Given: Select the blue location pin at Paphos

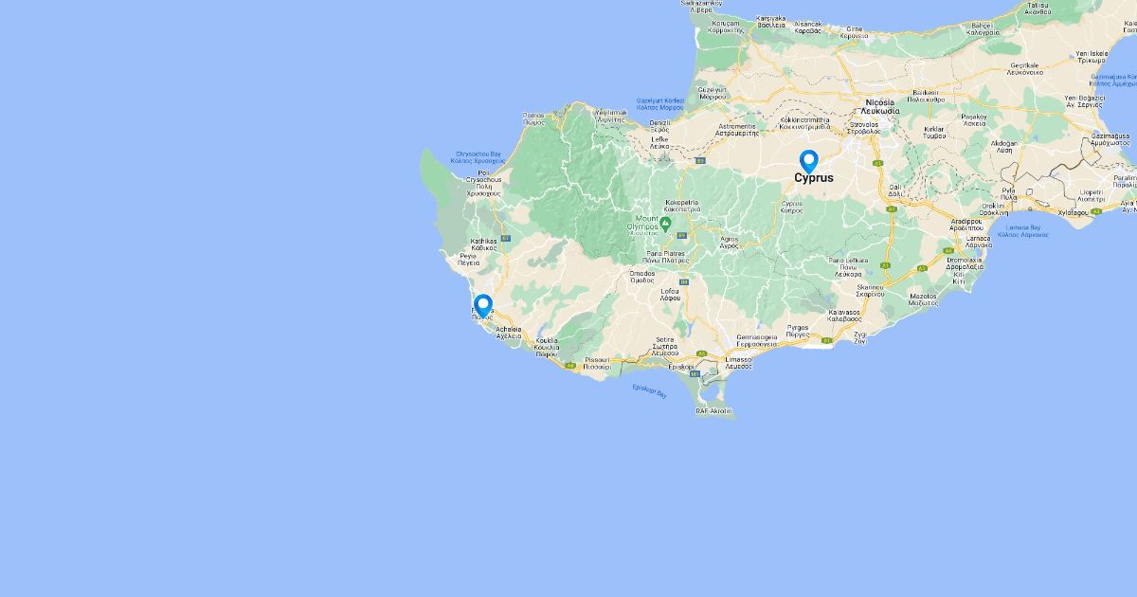Looking at the screenshot, I should [x=483, y=305].
